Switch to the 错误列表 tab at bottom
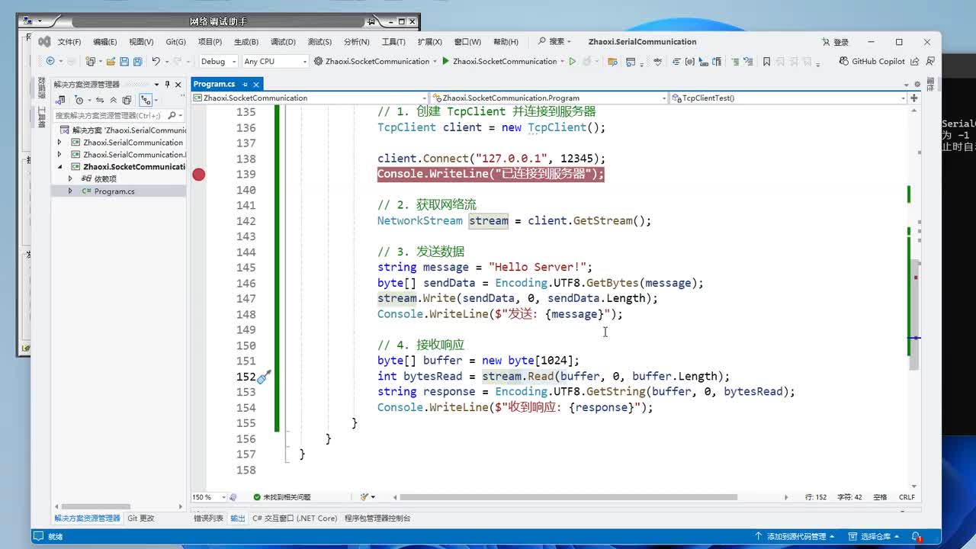Image resolution: width=976 pixels, height=549 pixels. 209,518
